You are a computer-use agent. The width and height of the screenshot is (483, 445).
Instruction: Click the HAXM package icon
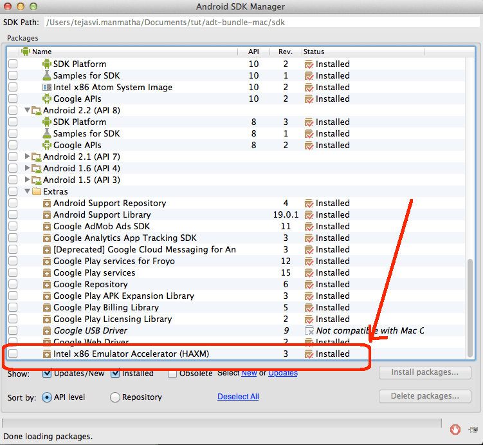(x=47, y=354)
